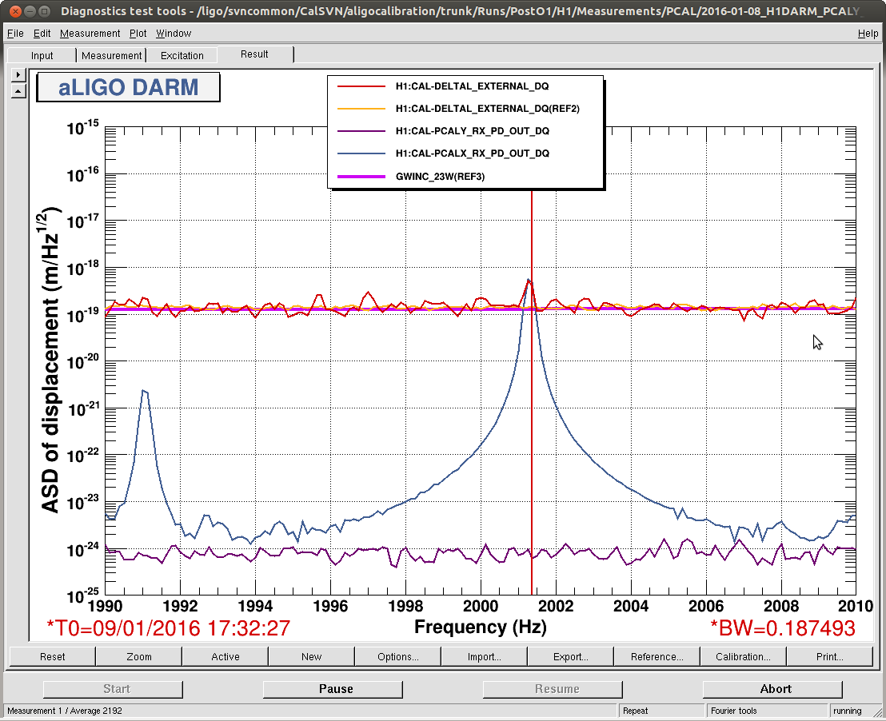Screen dimensions: 886x721
Task: Switch to the Input tab
Action: pos(42,56)
